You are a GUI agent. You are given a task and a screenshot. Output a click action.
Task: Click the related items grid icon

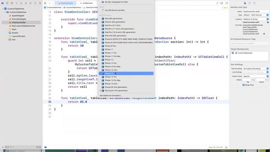click(x=45, y=3)
